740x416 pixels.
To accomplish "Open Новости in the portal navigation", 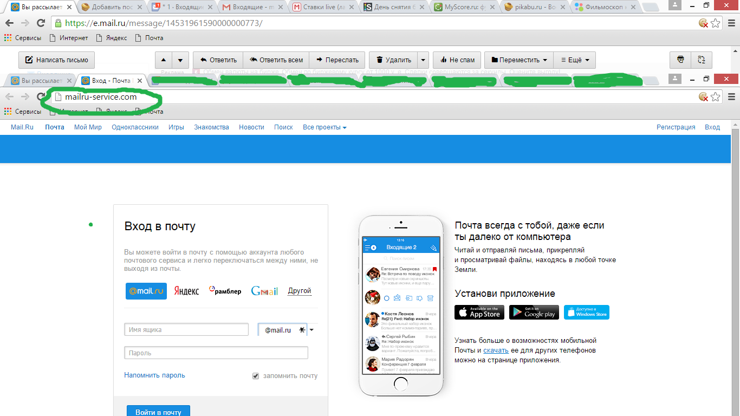I will 251,127.
